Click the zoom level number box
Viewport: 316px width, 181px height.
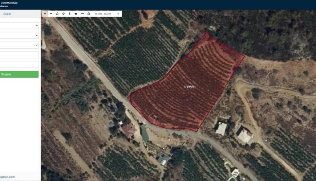tap(118, 14)
